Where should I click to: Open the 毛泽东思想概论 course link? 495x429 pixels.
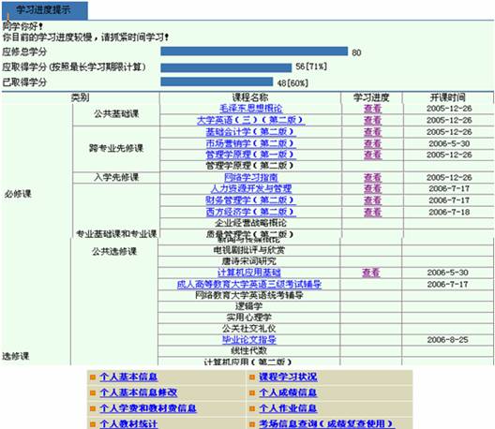point(250,109)
